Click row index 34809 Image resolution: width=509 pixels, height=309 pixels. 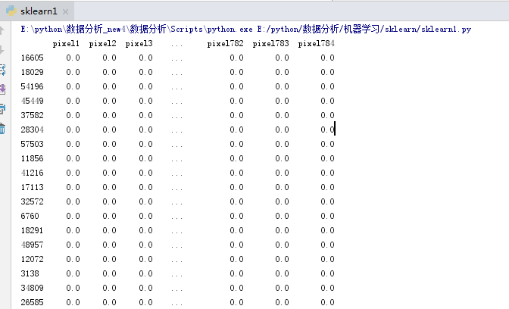[32, 288]
